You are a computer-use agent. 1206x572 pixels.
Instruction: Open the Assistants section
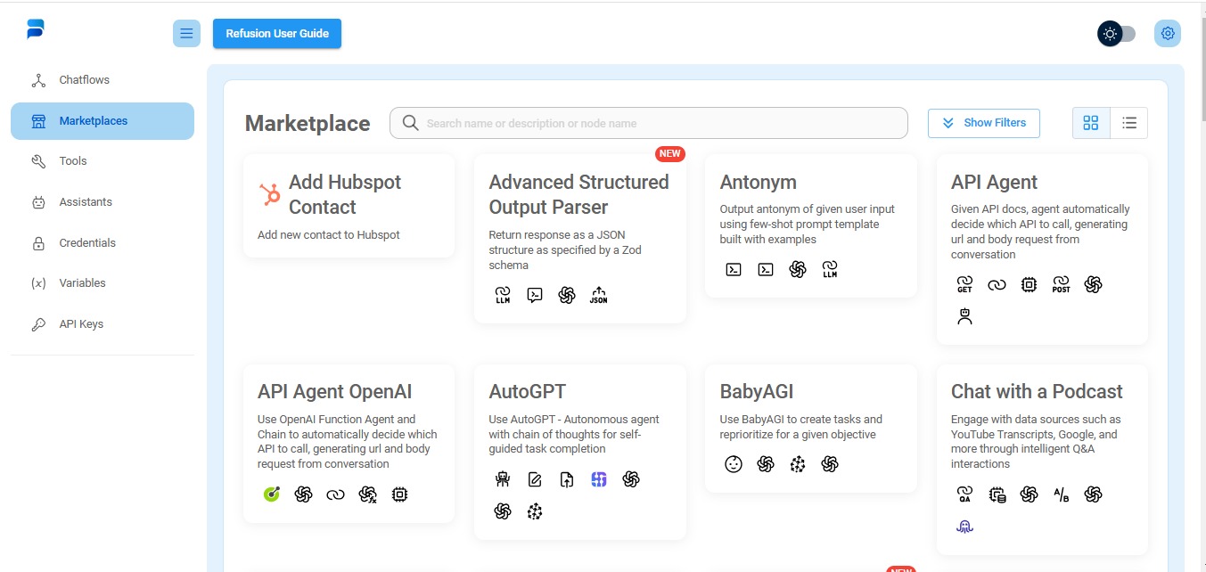point(86,202)
